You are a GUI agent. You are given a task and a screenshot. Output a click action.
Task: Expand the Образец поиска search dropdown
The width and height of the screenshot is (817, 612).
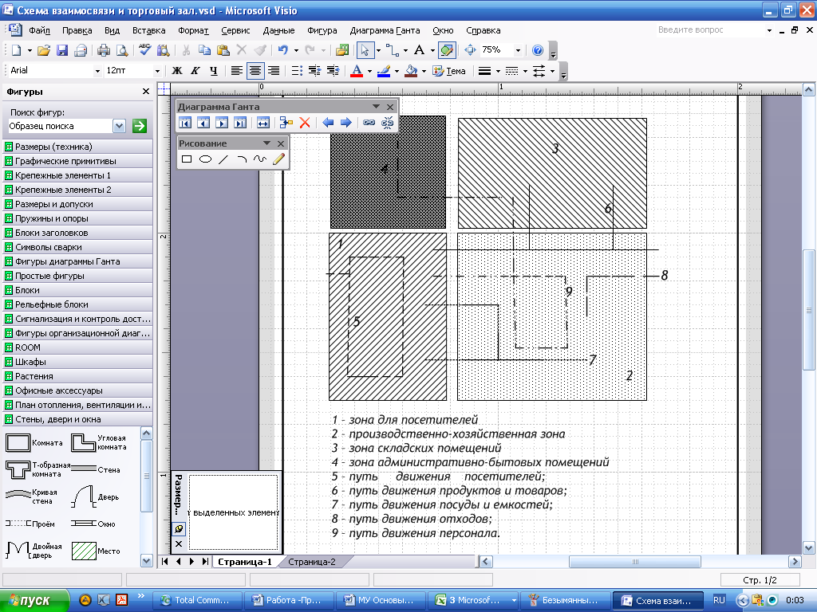(x=120, y=126)
